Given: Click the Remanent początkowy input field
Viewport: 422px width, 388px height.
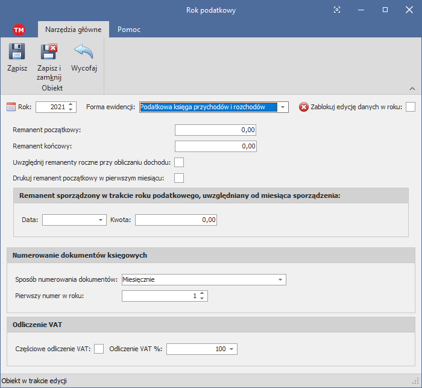Looking at the screenshot, I should pos(215,130).
